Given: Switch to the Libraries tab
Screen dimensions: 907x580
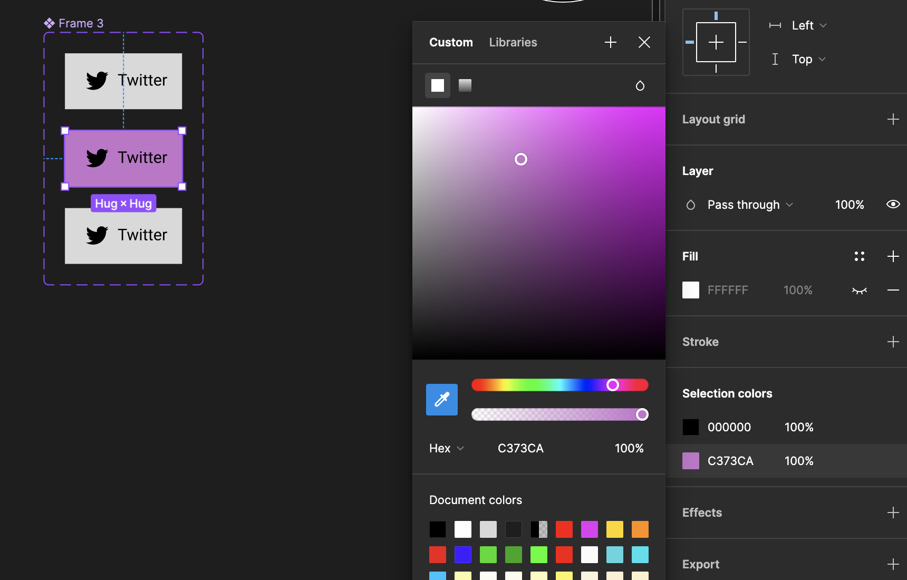Looking at the screenshot, I should (x=513, y=42).
